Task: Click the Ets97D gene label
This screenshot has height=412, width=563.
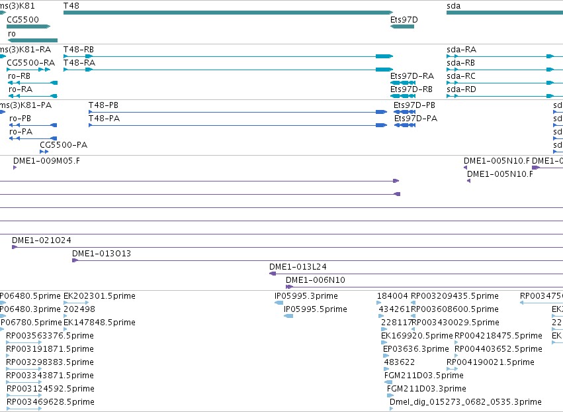Action: (x=404, y=19)
